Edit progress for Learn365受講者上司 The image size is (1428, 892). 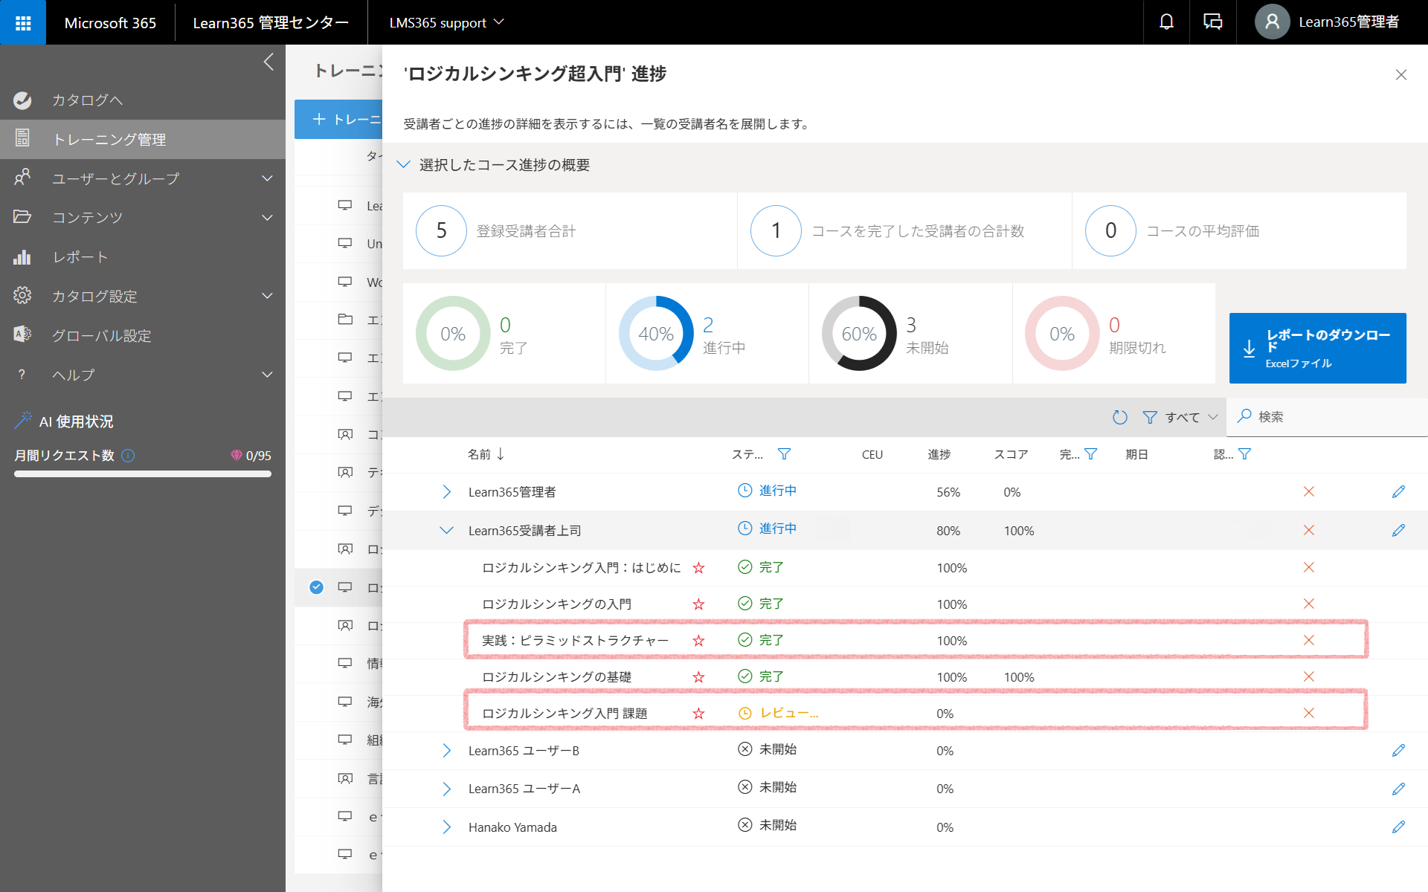click(x=1398, y=531)
